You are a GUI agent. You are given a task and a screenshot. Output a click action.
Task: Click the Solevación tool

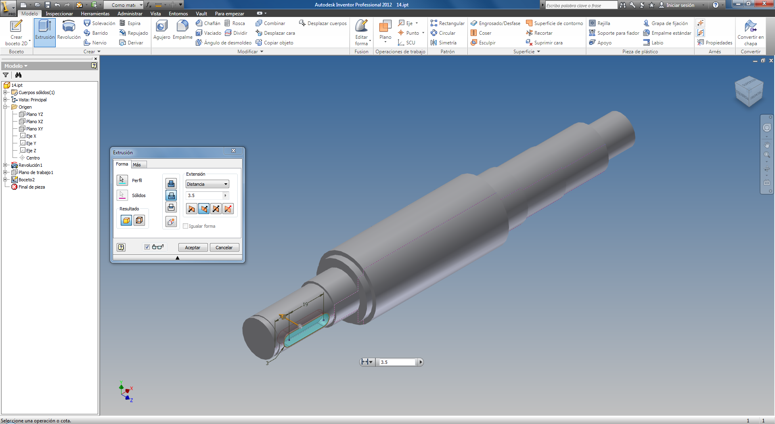99,23
